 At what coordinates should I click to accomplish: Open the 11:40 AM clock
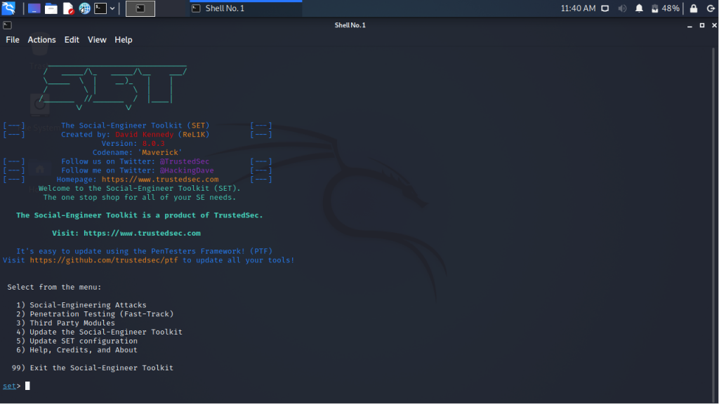coord(578,8)
